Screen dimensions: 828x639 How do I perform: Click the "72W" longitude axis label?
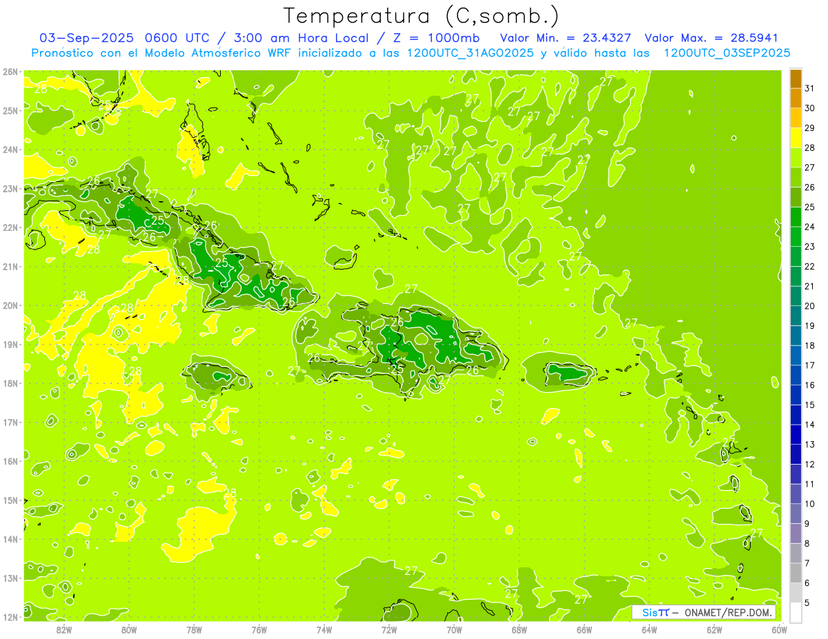point(389,629)
